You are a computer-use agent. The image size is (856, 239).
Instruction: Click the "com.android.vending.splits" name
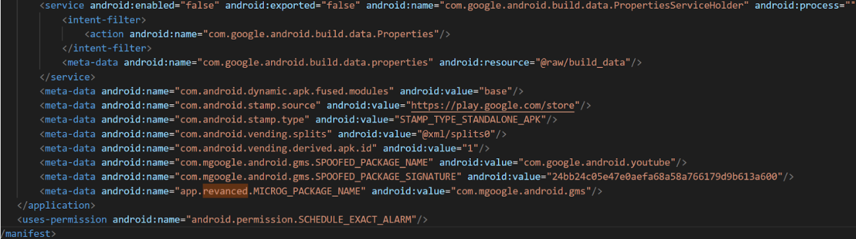[x=254, y=134]
